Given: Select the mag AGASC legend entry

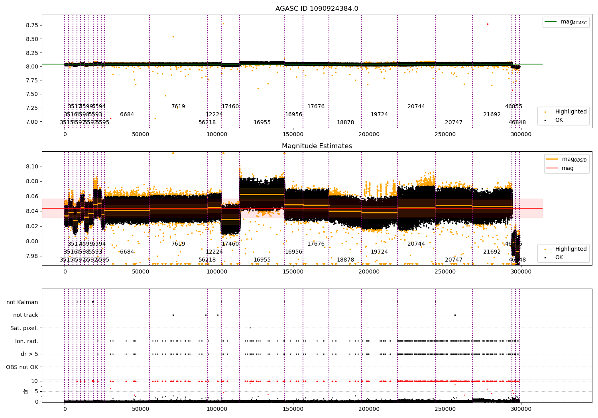Looking at the screenshot, I should tap(566, 22).
